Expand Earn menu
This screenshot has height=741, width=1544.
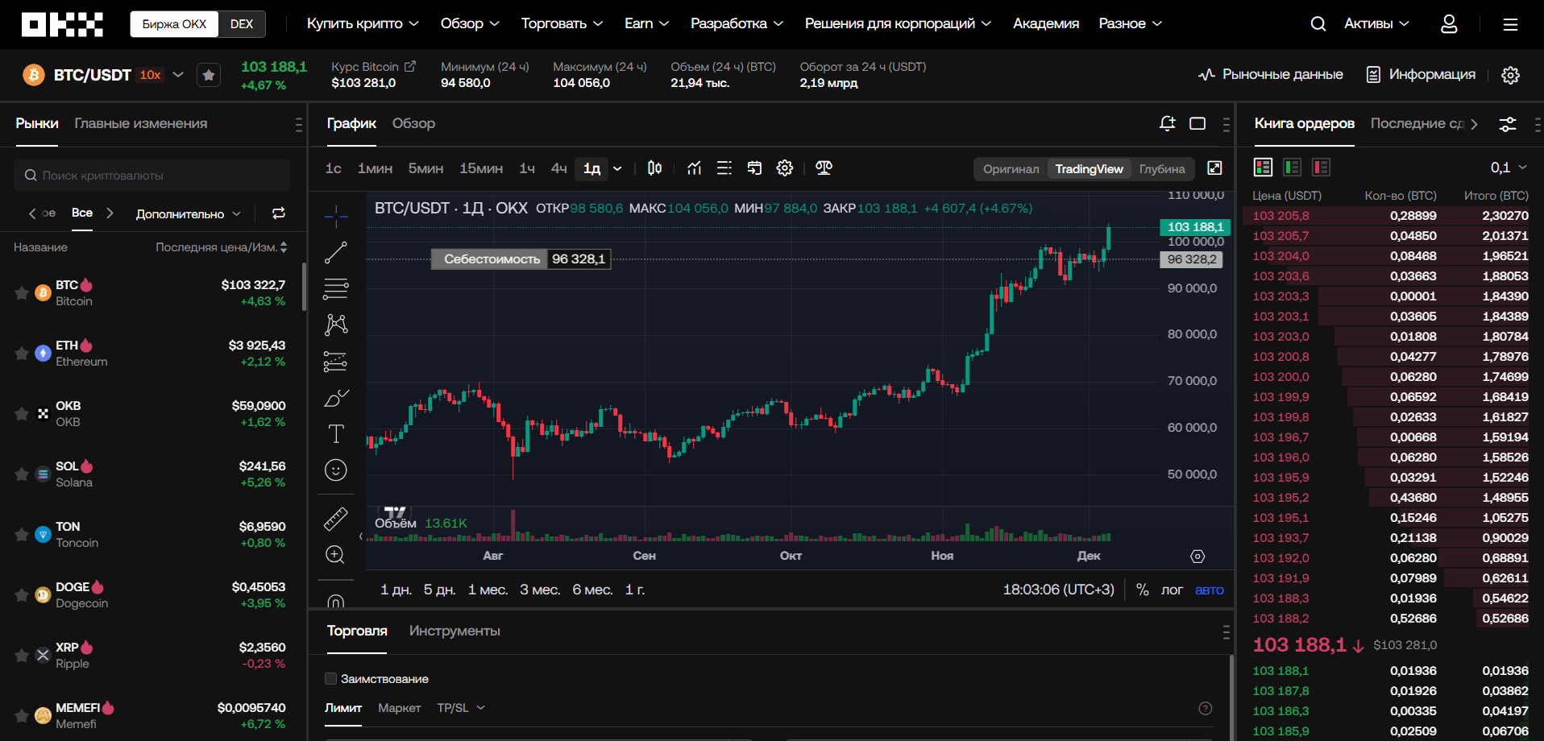coord(646,24)
